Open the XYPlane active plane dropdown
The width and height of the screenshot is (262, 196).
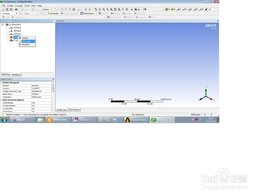[16, 14]
